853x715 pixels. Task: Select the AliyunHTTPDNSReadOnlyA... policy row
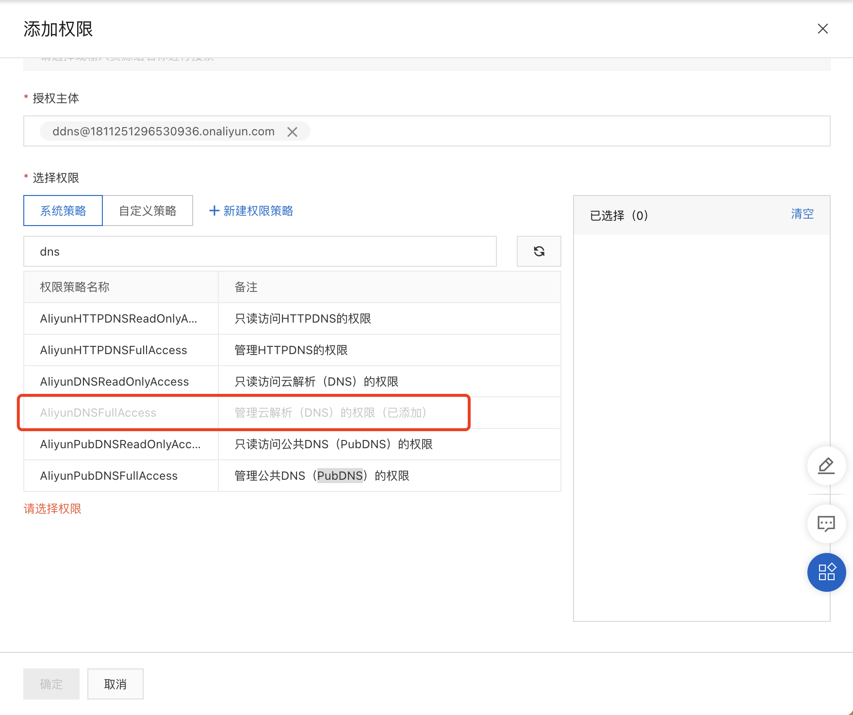point(292,319)
